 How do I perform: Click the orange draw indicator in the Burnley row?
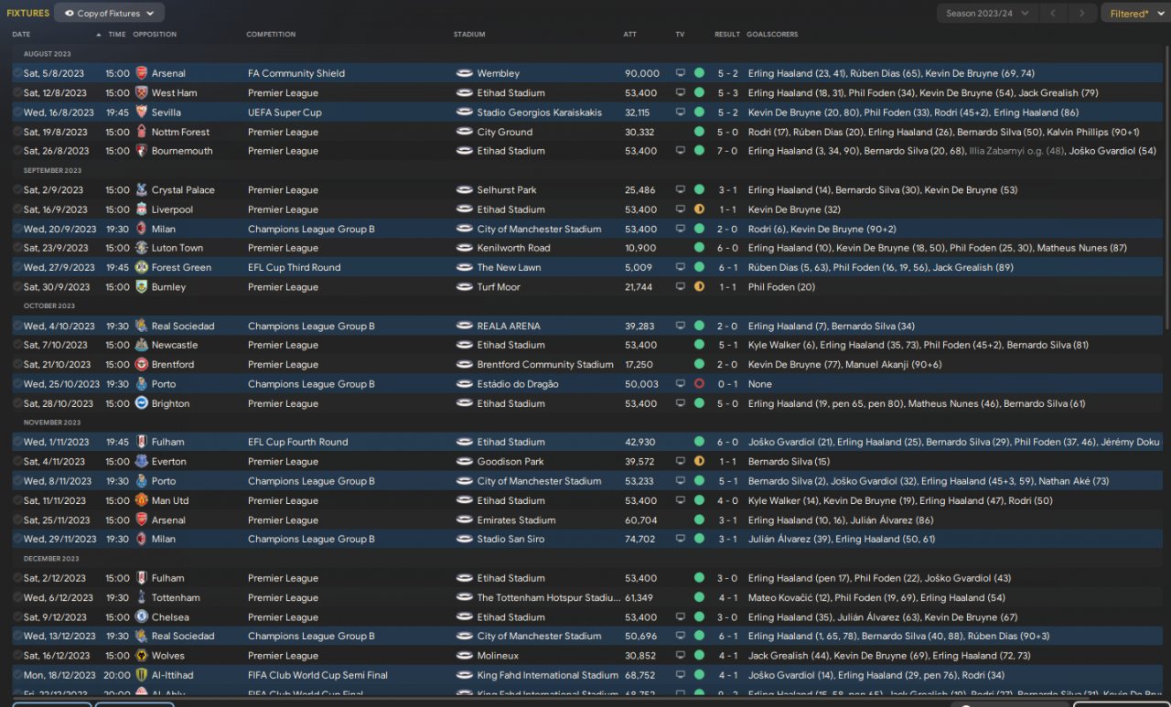tap(699, 287)
